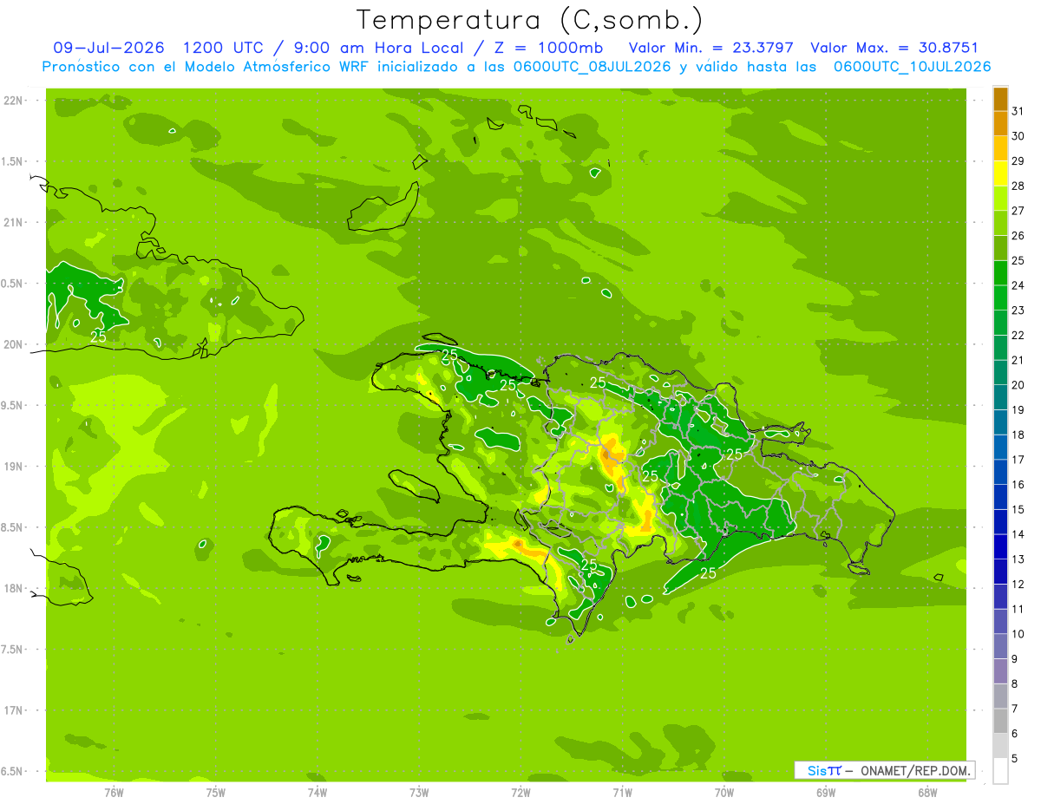Click the colour scale label "15"
Image resolution: width=1041 pixels, height=804 pixels.
(1018, 509)
